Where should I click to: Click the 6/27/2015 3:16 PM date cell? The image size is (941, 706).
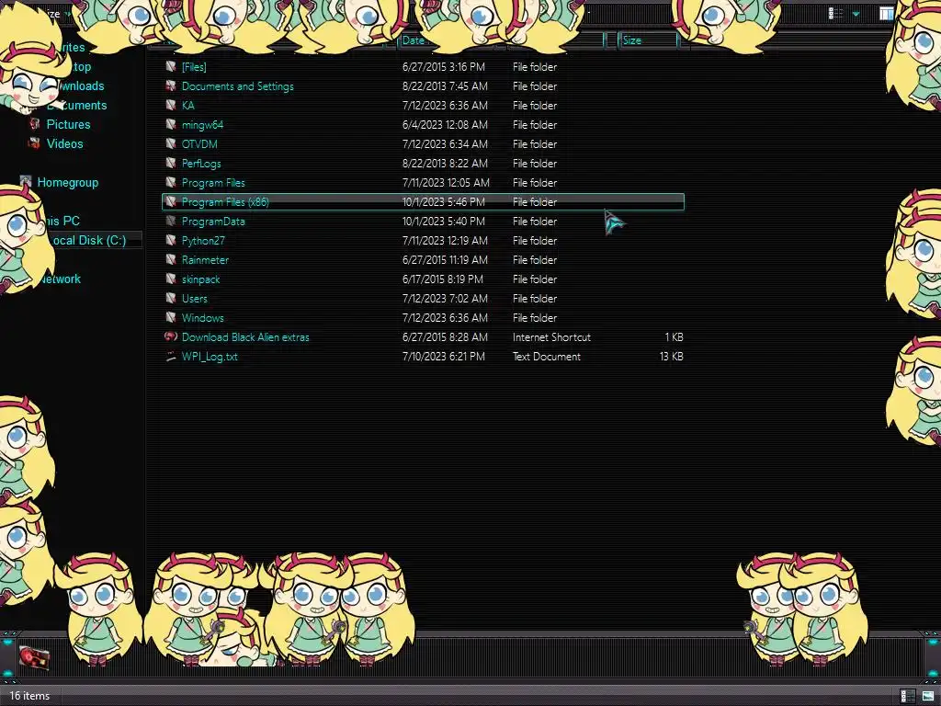pos(444,66)
